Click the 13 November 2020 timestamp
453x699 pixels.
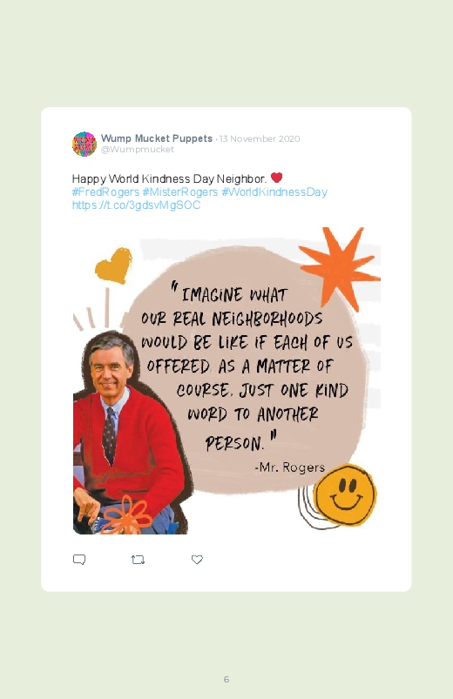[x=260, y=138]
